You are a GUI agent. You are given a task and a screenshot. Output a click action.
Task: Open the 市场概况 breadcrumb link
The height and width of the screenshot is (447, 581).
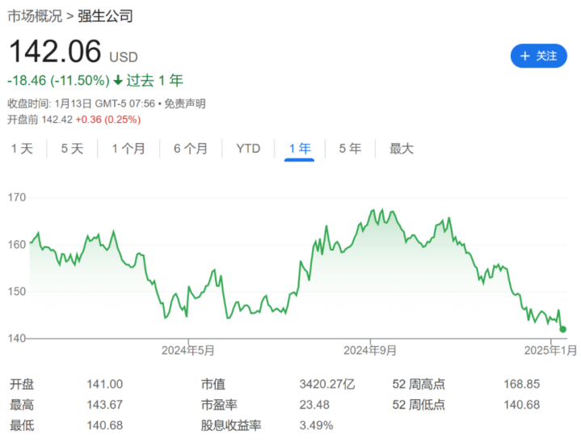pyautogui.click(x=35, y=16)
